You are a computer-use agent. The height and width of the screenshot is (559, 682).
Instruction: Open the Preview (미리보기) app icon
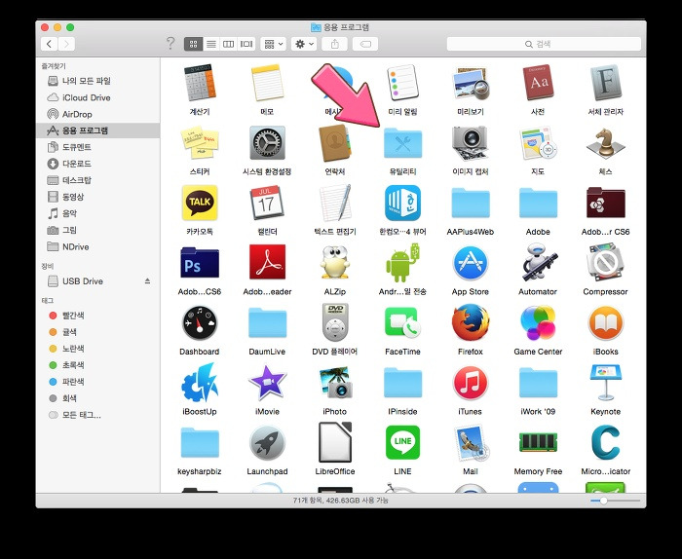point(471,83)
